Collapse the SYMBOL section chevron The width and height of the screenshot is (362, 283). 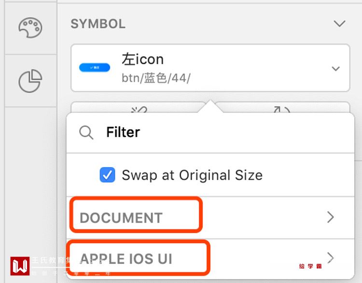pos(339,24)
